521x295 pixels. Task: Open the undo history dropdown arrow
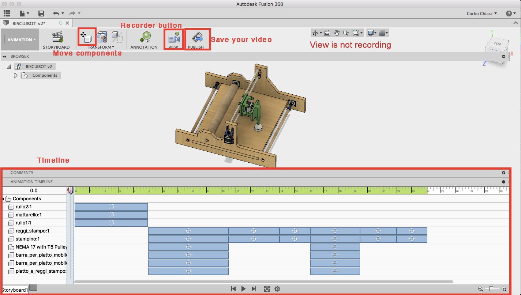coord(63,14)
